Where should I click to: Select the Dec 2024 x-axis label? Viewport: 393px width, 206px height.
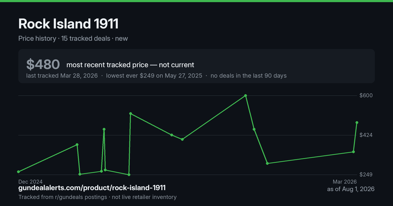click(30, 181)
